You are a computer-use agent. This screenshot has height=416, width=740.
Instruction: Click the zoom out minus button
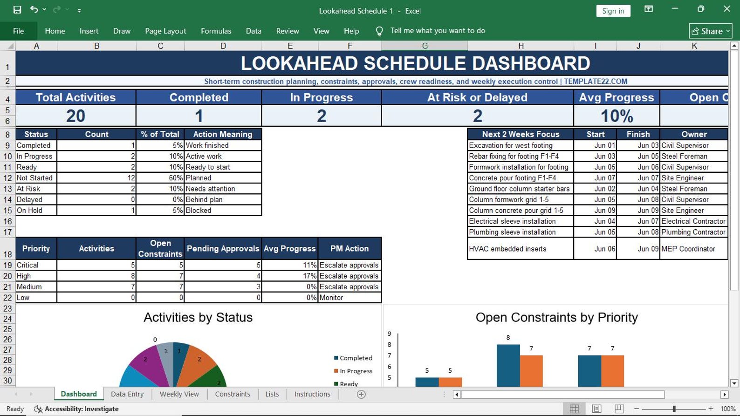pos(637,409)
